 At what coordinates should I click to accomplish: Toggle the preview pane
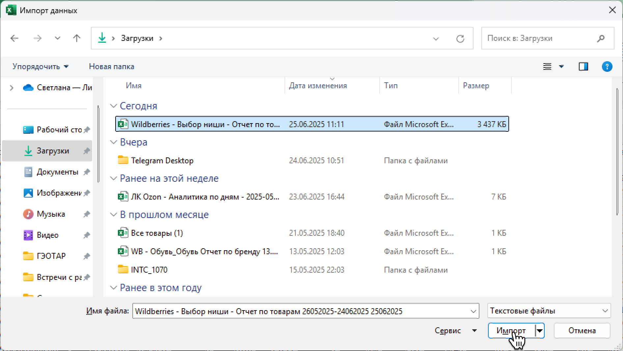click(x=583, y=67)
